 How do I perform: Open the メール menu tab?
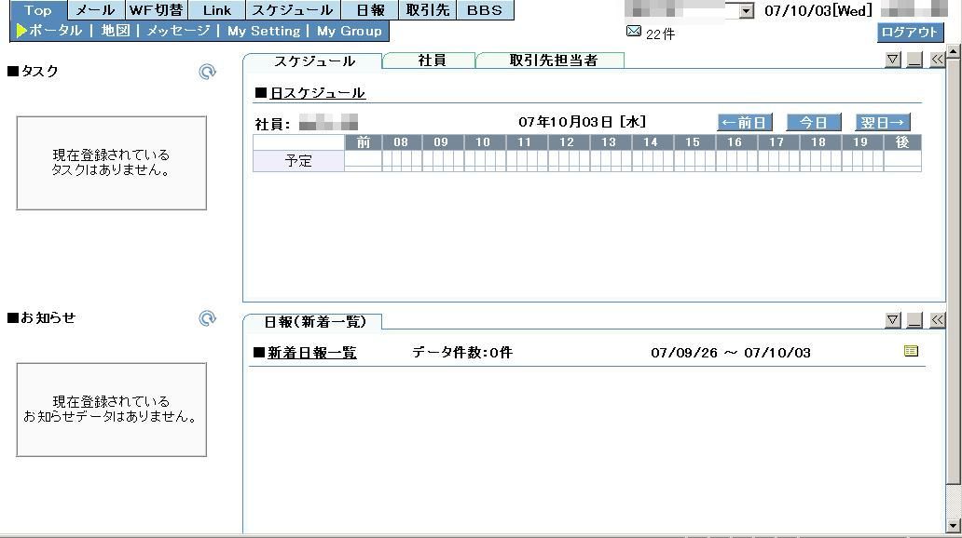tap(95, 10)
